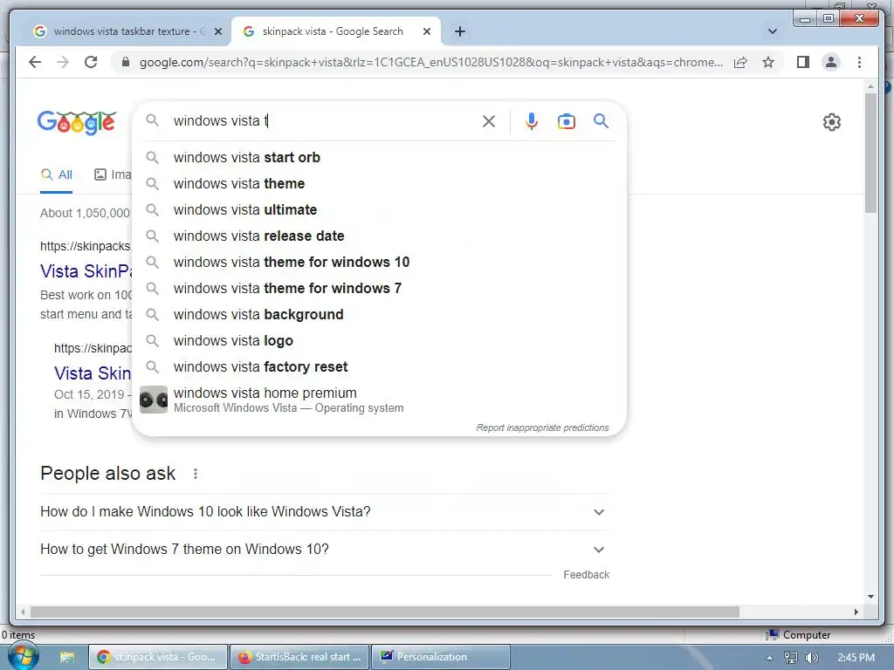
Task: Click the vertical scrollbar thumb
Action: pyautogui.click(x=870, y=153)
